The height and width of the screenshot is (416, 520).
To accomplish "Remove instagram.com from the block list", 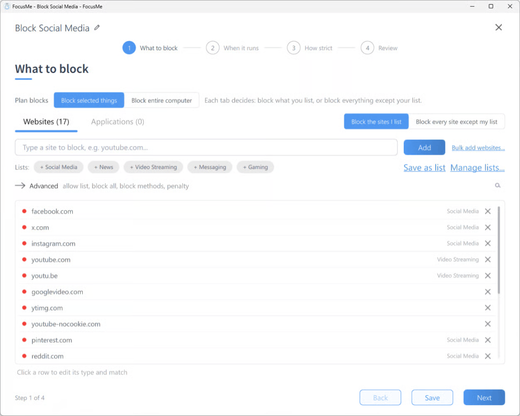I will 487,244.
